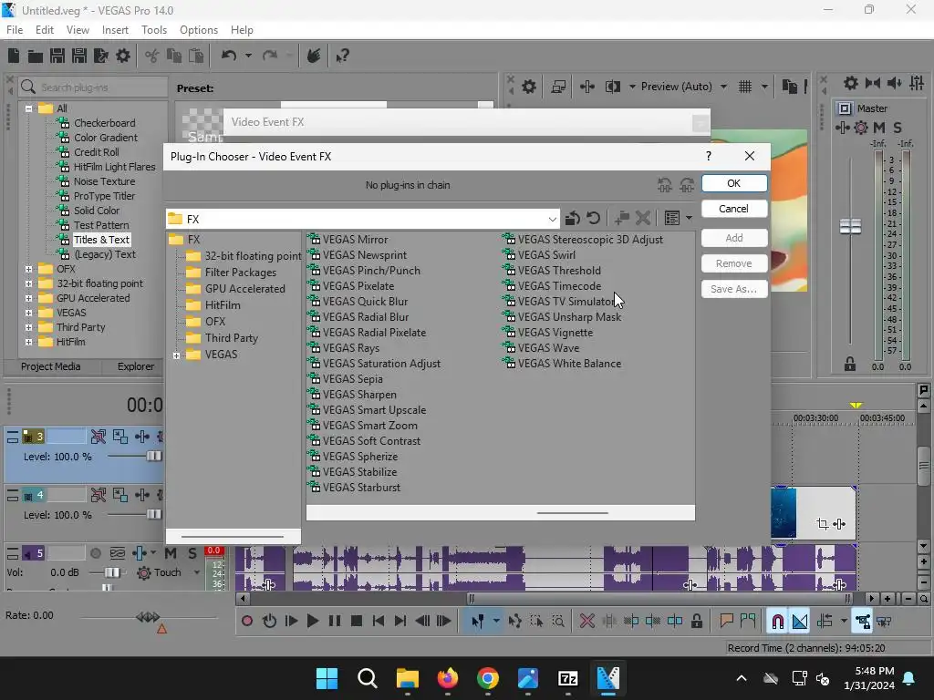The width and height of the screenshot is (934, 700).
Task: Toggle Enable Snapping magnet icon
Action: pyautogui.click(x=778, y=622)
